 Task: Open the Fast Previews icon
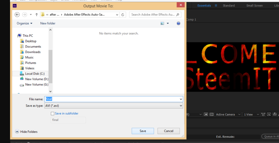(x=269, y=114)
